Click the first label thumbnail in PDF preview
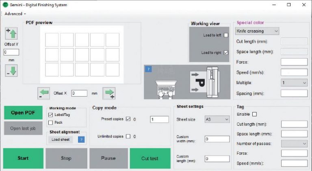This screenshot has width=312, height=171. (52, 40)
